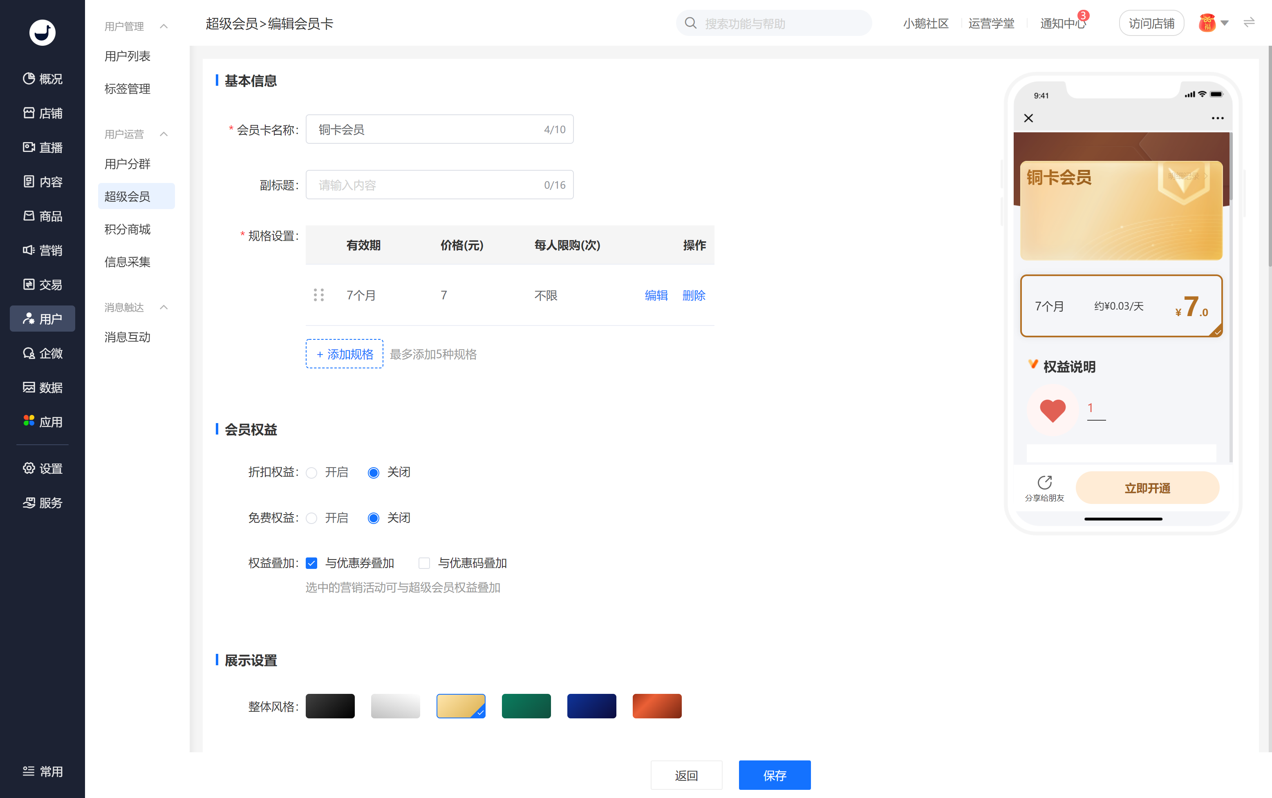Select the green overall style swatch
Viewport: 1272px width, 798px height.
526,706
